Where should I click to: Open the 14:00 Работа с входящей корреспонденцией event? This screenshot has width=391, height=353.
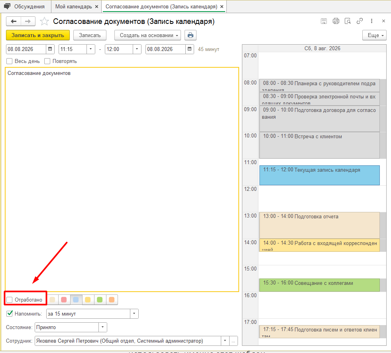click(319, 245)
